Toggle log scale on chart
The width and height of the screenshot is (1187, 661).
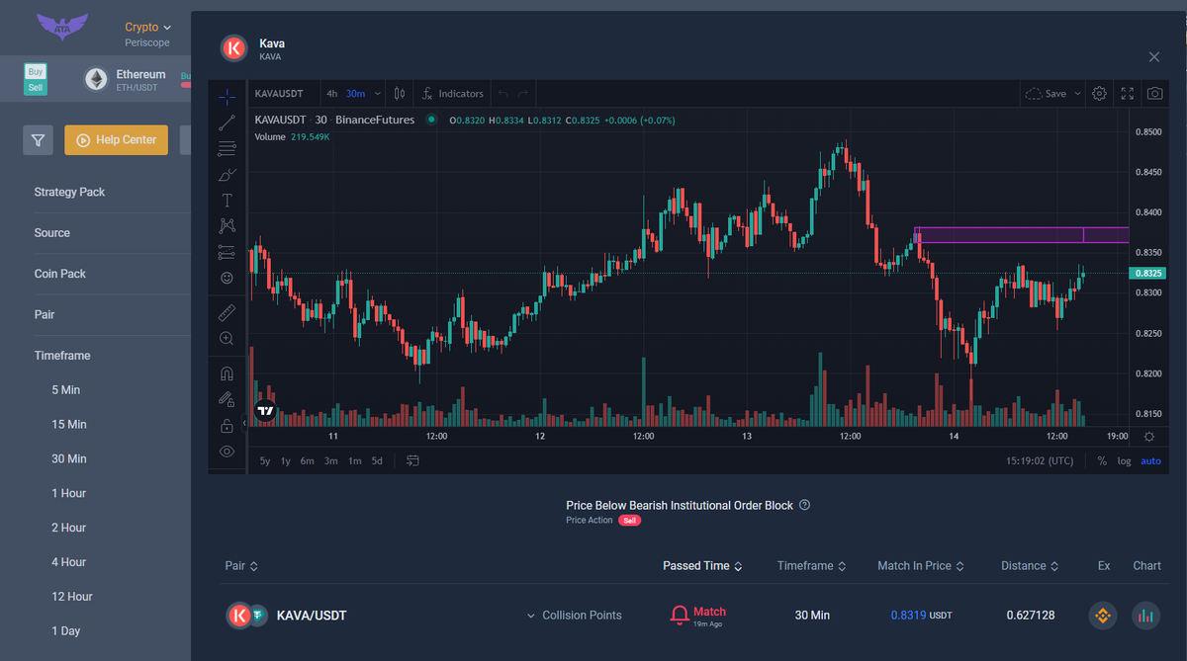coord(1124,461)
